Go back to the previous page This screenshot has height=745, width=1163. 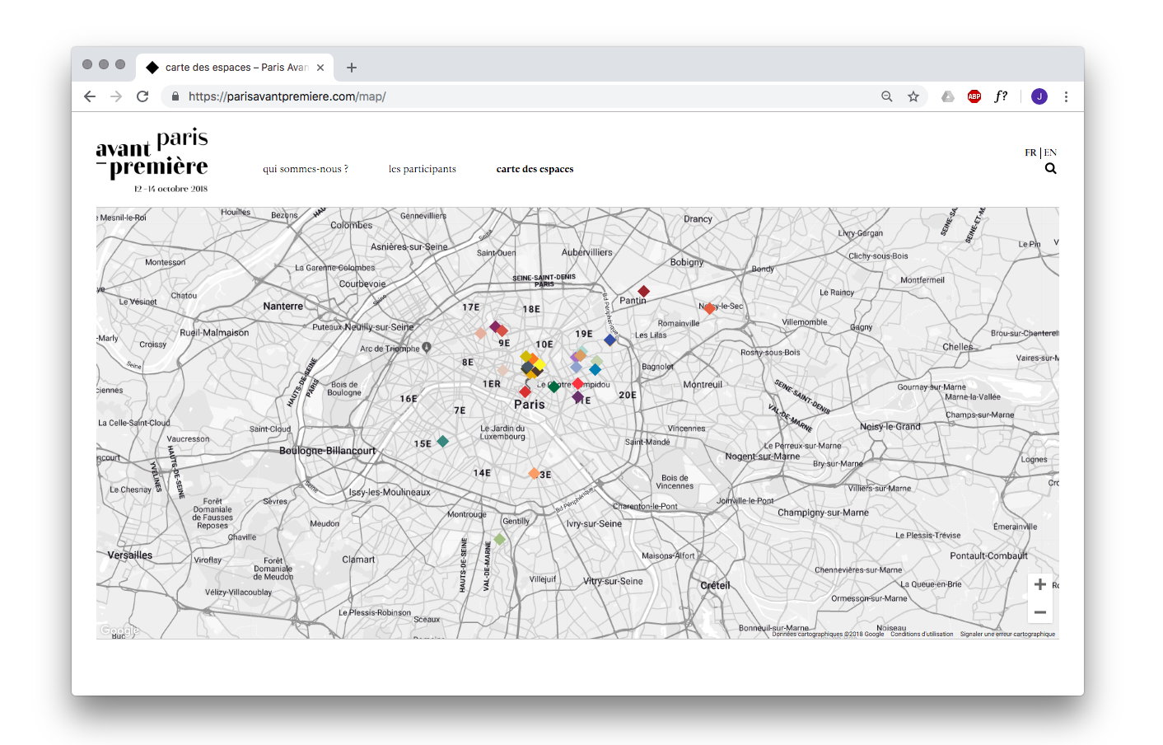(x=90, y=96)
